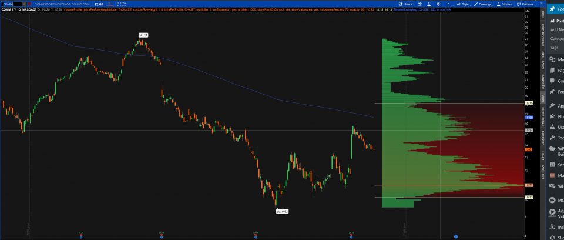
Task: Open All Posts link in WordPress sidebar
Action: click(x=557, y=21)
